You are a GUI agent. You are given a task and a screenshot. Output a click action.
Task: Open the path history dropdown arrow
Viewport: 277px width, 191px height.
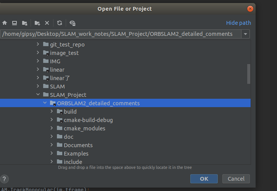(x=245, y=34)
